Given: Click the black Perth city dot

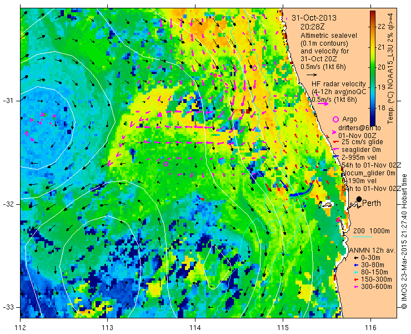Looking at the screenshot, I should 359,199.
